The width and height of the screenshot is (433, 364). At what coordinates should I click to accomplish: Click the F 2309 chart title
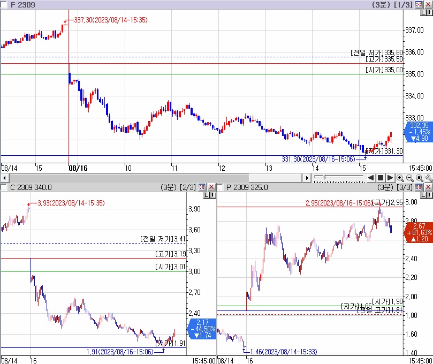[x=23, y=5]
